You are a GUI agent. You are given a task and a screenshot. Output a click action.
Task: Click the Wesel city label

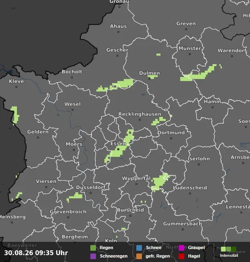pyautogui.click(x=73, y=104)
